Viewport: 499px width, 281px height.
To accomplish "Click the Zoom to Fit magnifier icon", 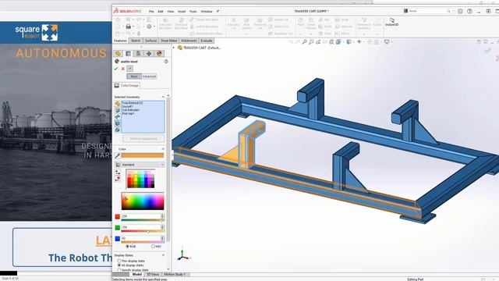I will 305,41.
